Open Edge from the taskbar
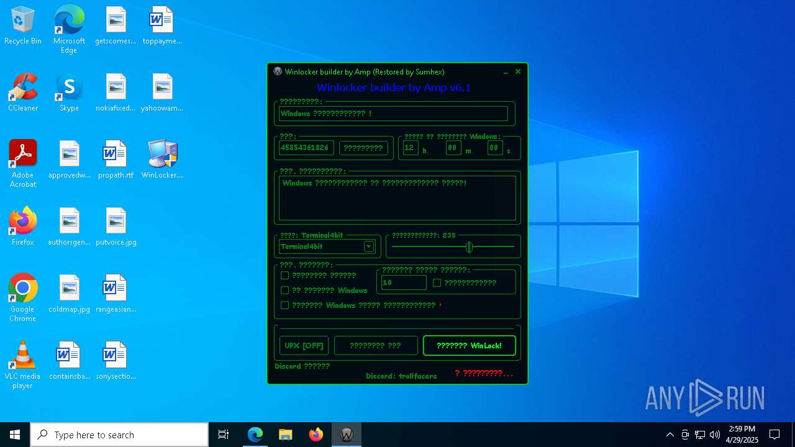Viewport: 795px width, 447px height. (255, 435)
